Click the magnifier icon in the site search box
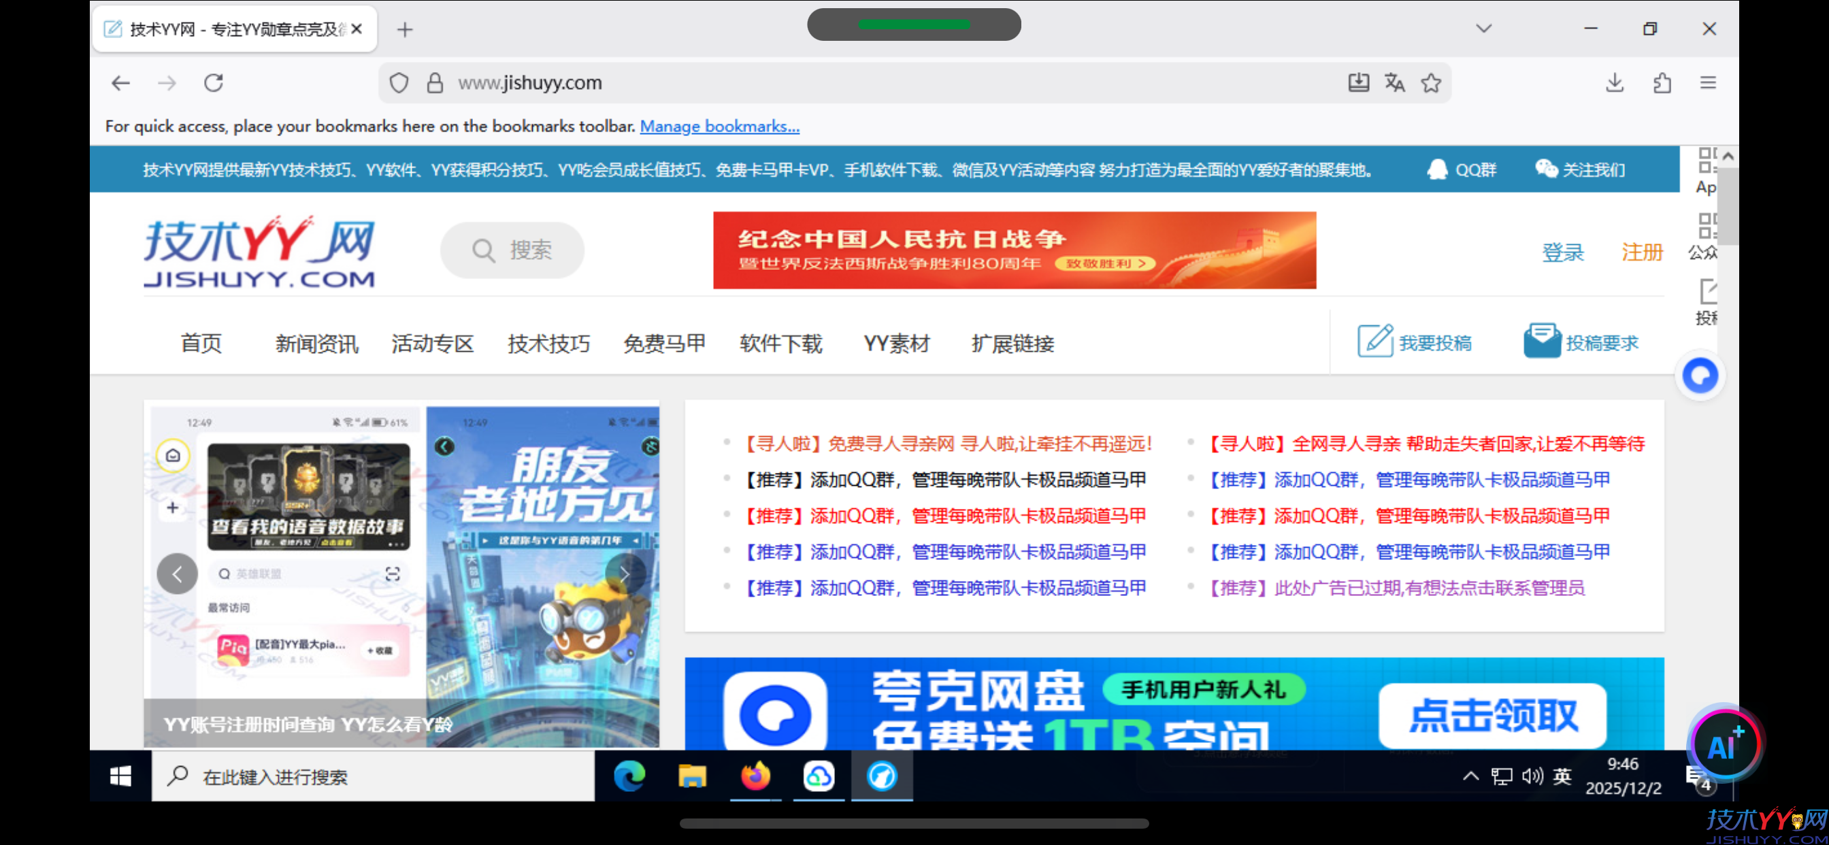The width and height of the screenshot is (1829, 845). (x=482, y=250)
